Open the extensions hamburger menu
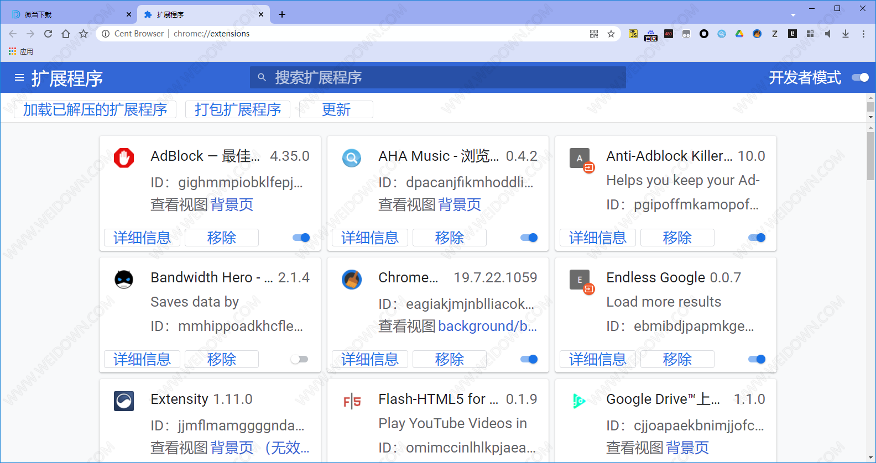The image size is (876, 463). point(19,77)
